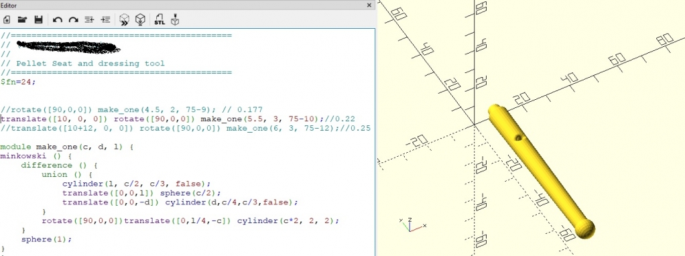Click the 'sphere(1);' code line

46,239
